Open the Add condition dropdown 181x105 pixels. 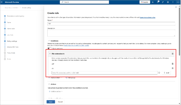55,78
